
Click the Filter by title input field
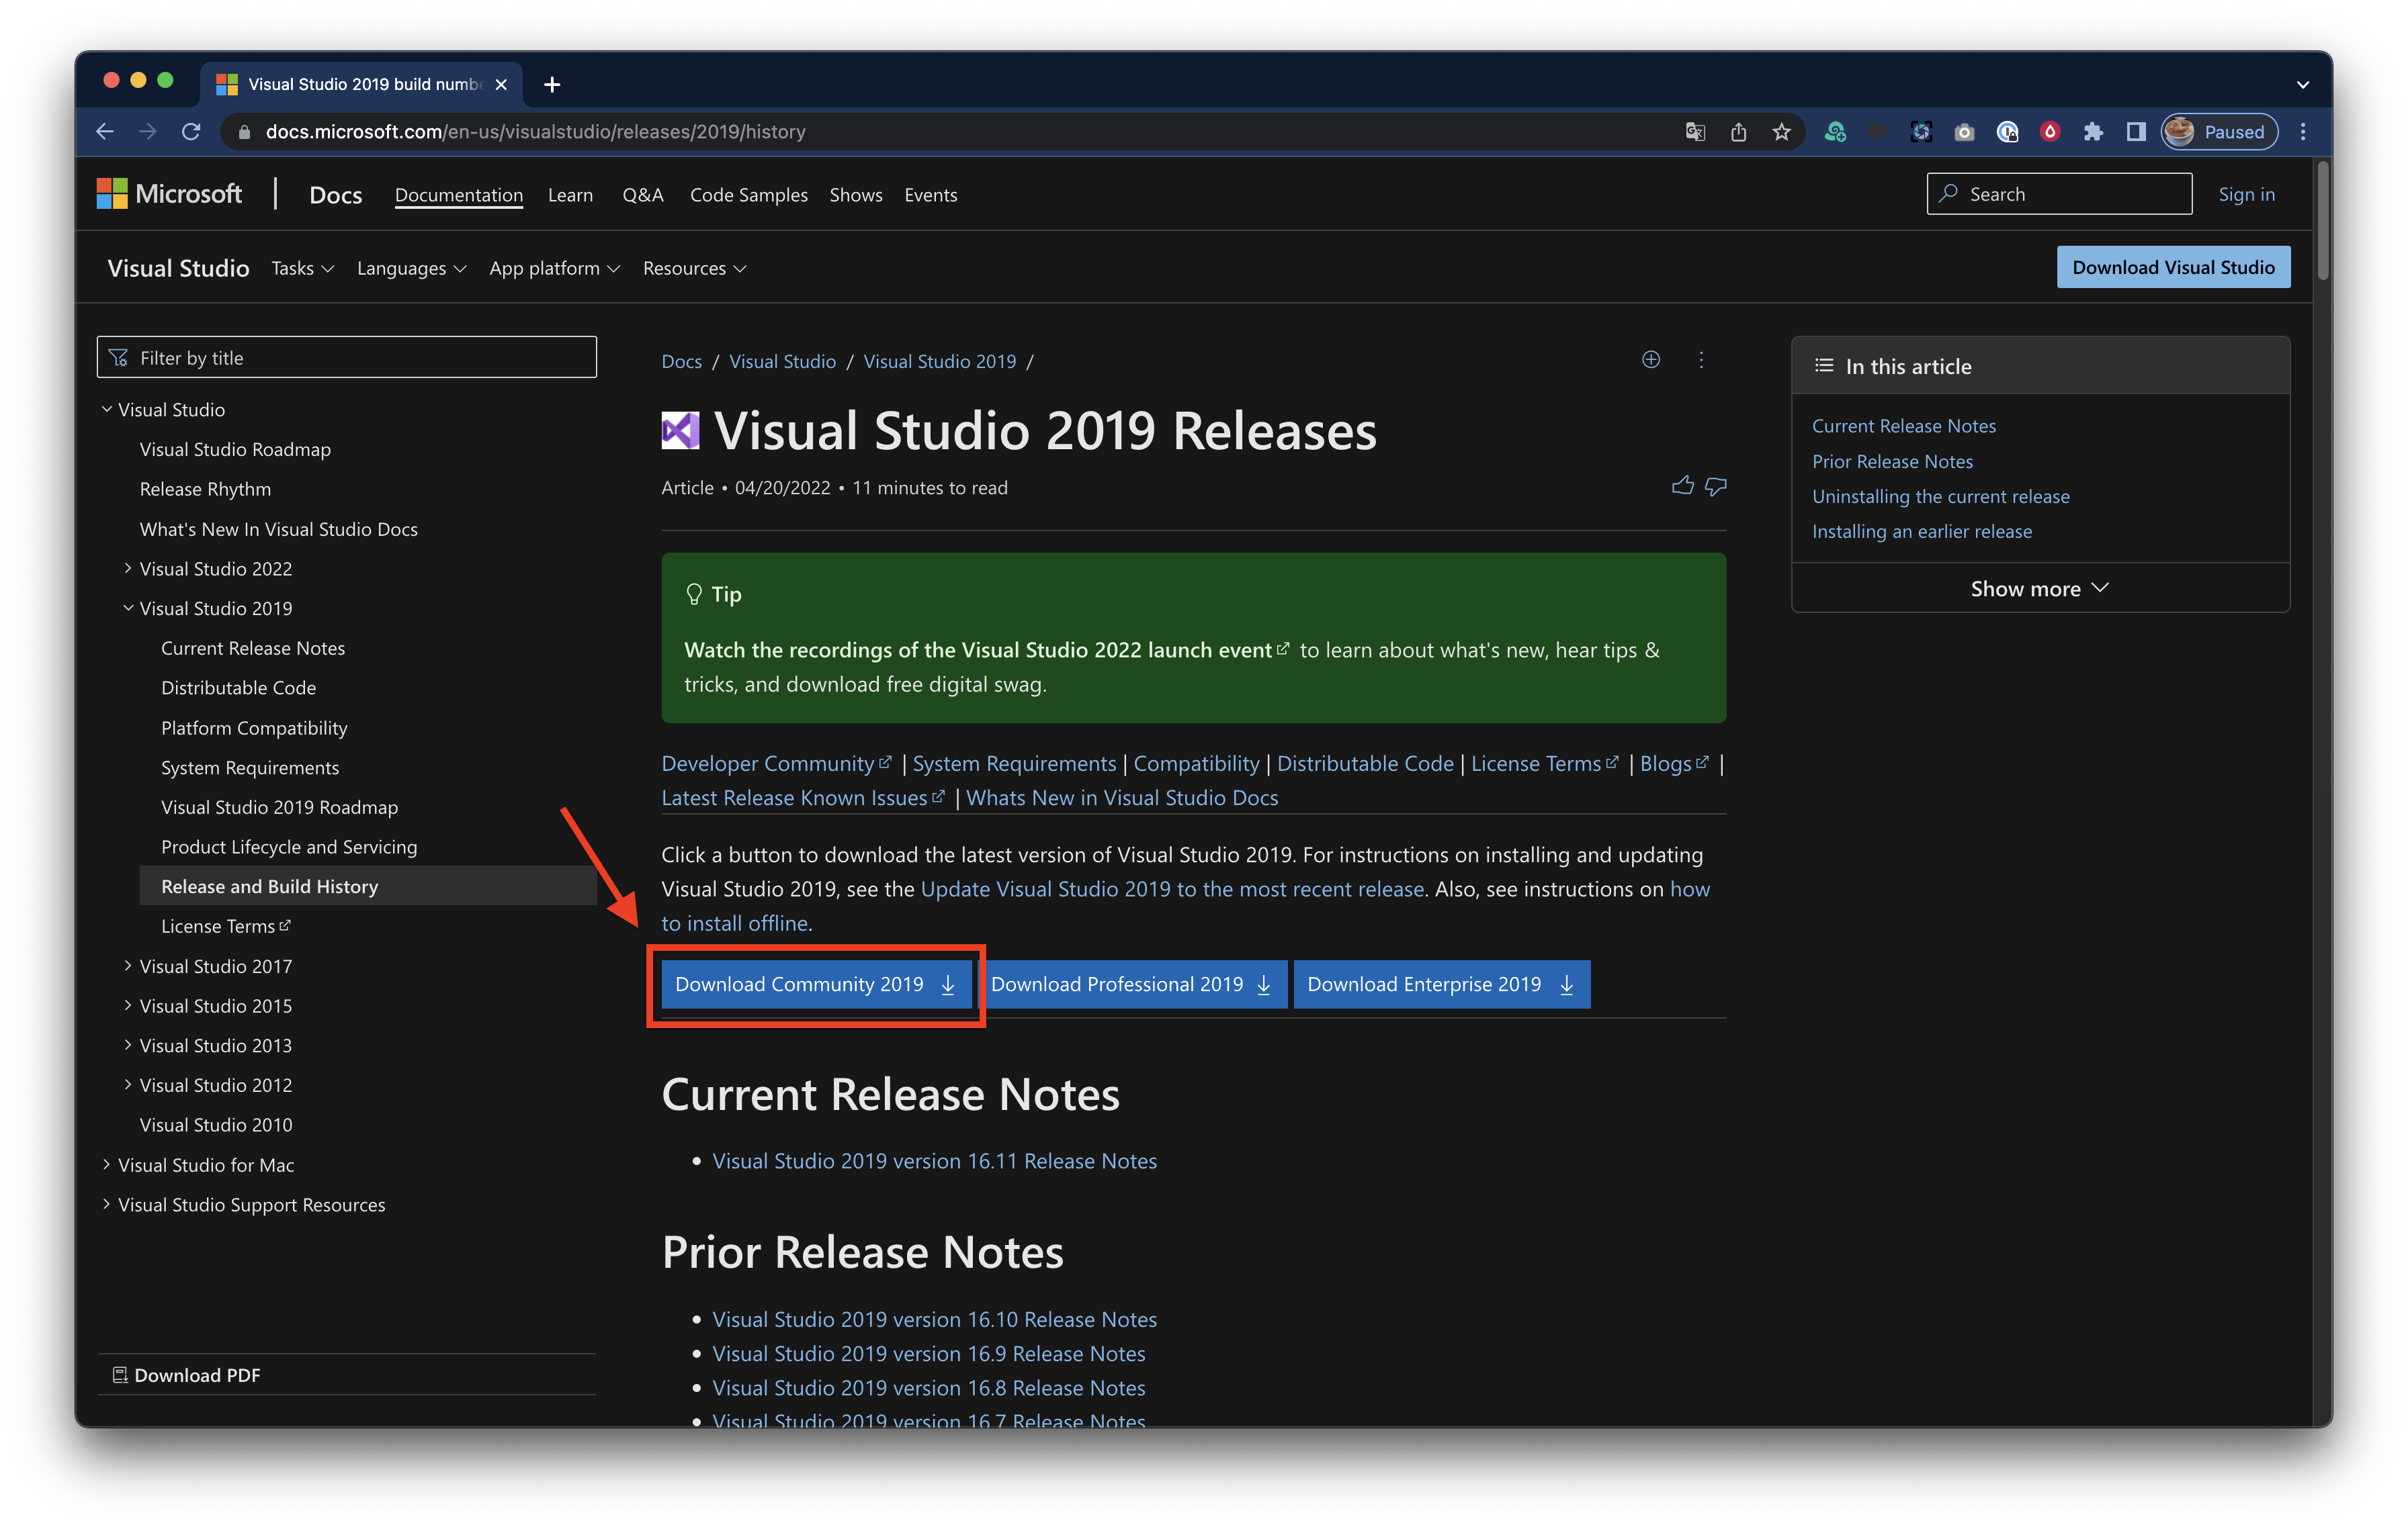[347, 358]
